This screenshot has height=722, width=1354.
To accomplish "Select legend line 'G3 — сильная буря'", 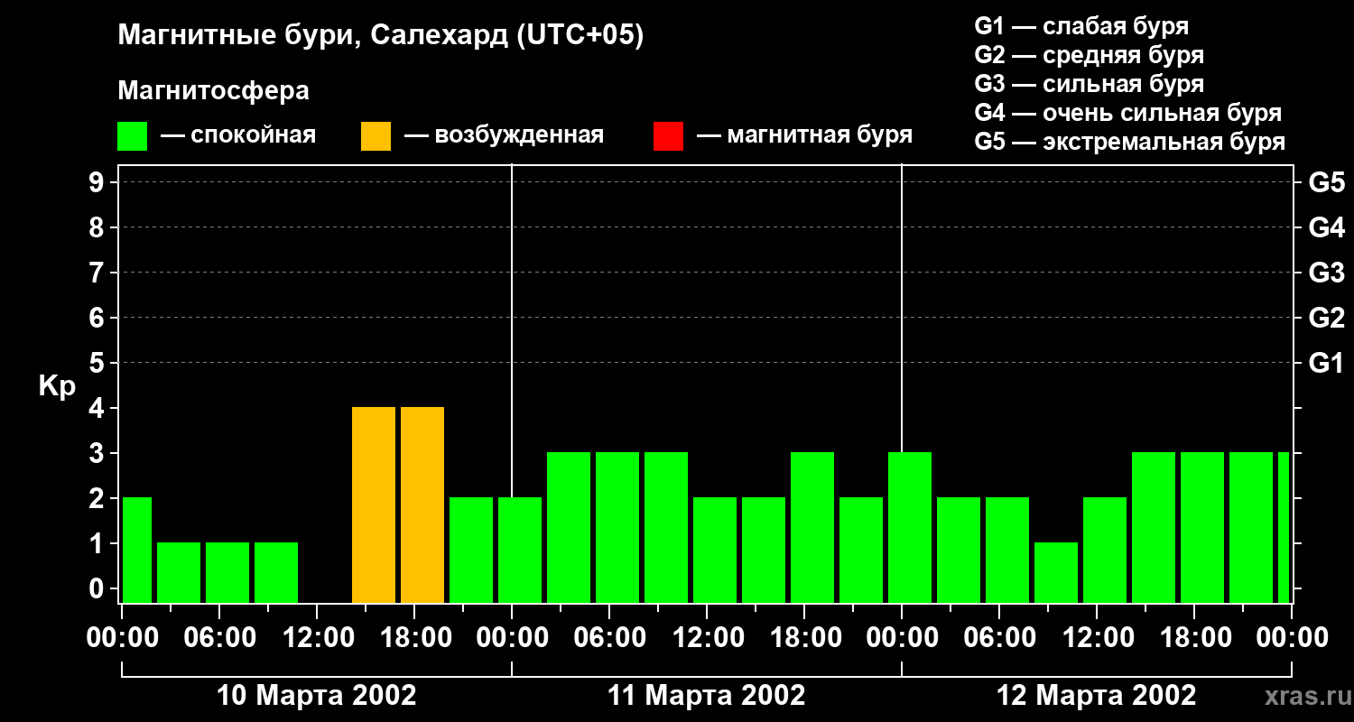I will tap(1089, 84).
